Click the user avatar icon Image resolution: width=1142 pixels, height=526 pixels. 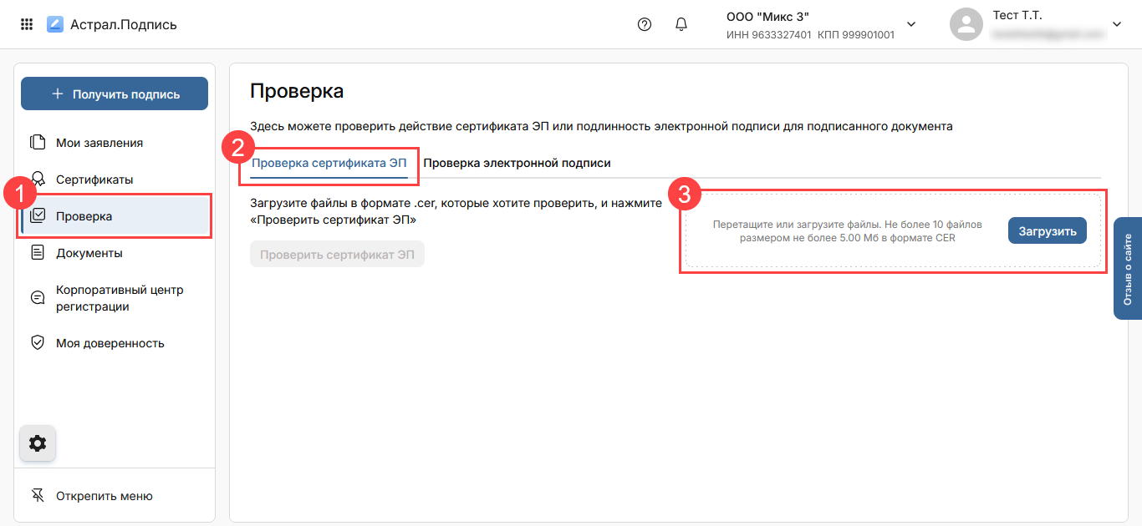(966, 24)
